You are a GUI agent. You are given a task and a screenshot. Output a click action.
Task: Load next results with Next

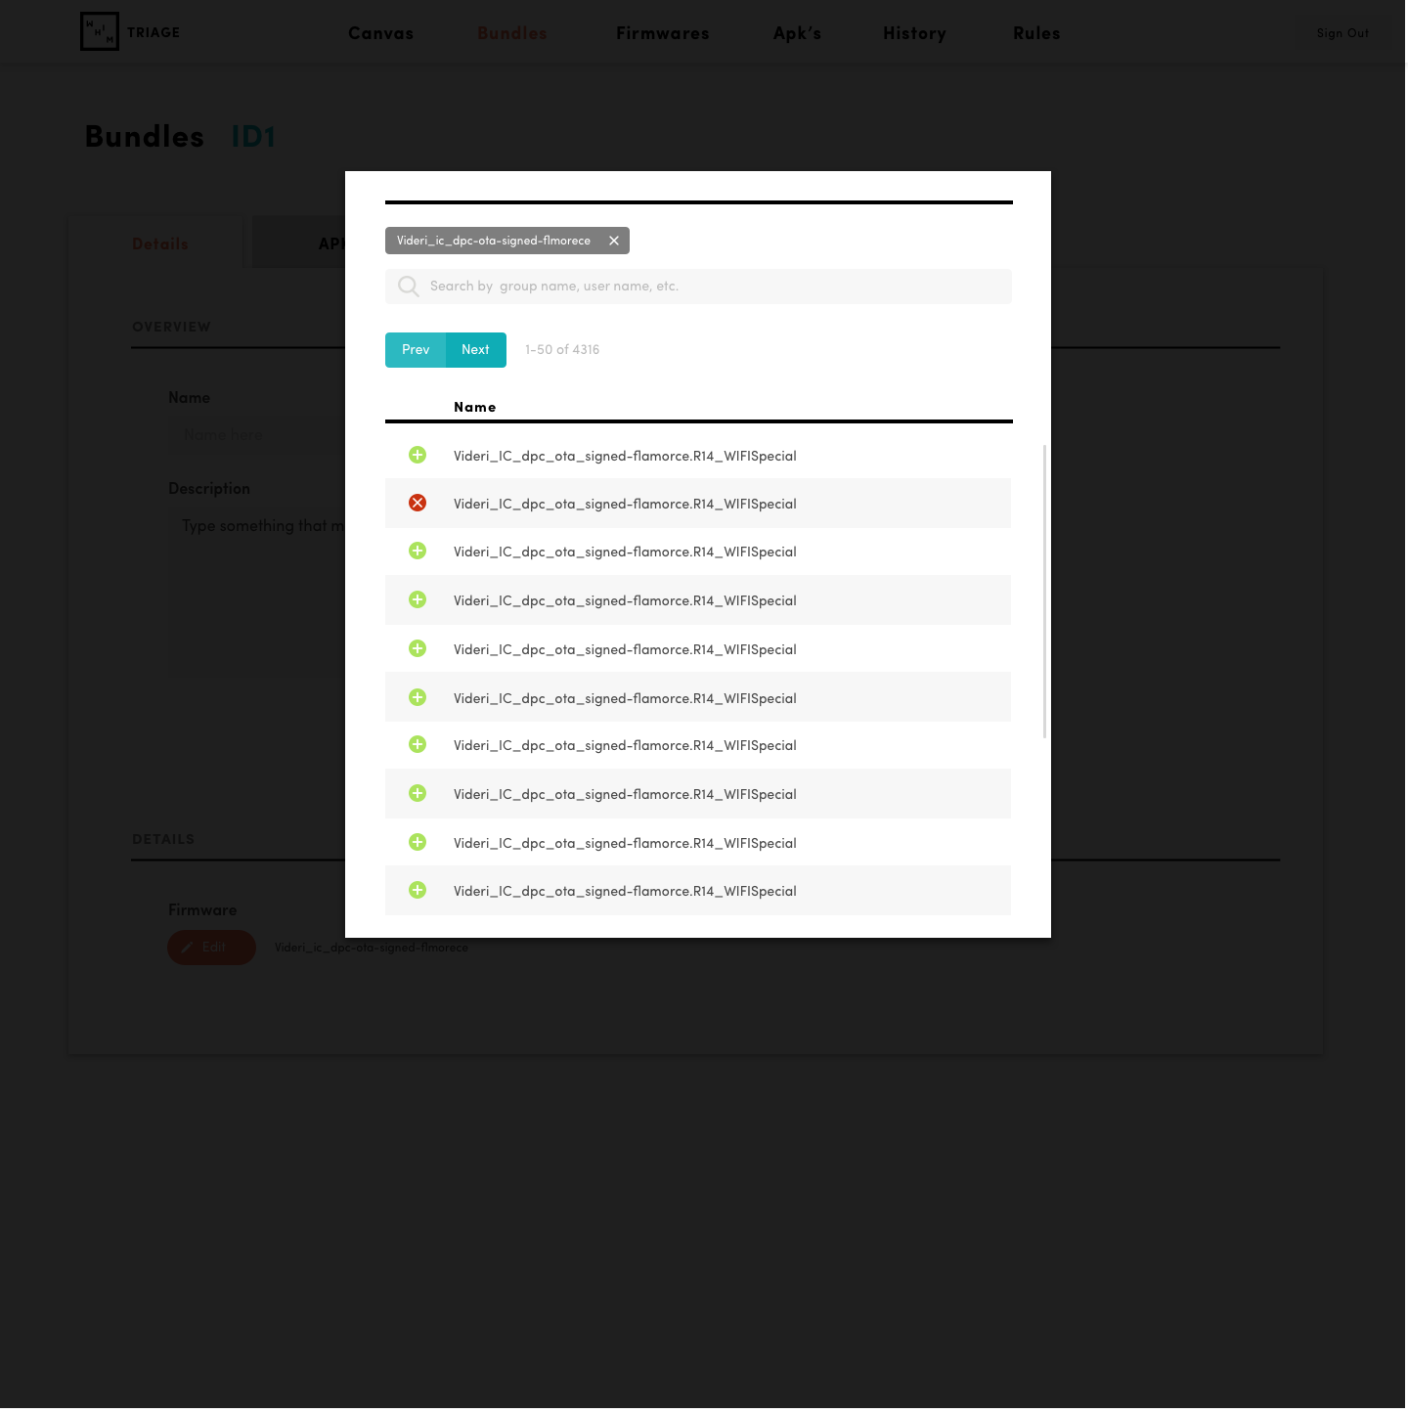coord(476,350)
